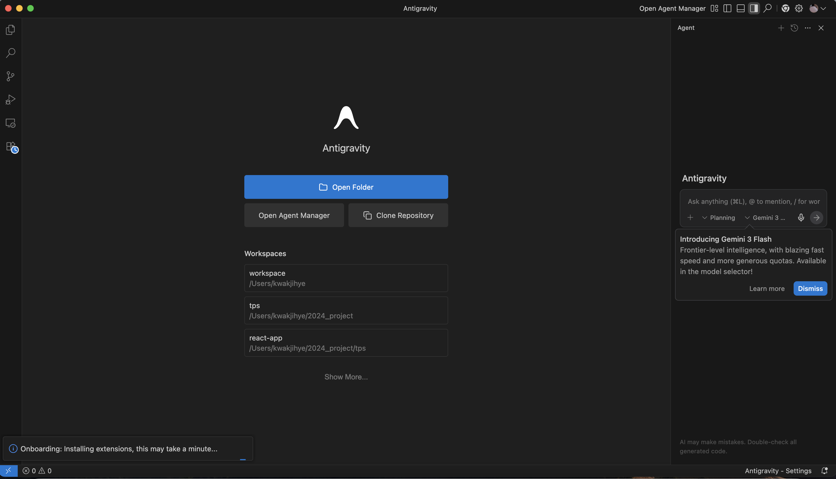
Task: Open the Explorer view in activity bar
Action: [11, 30]
